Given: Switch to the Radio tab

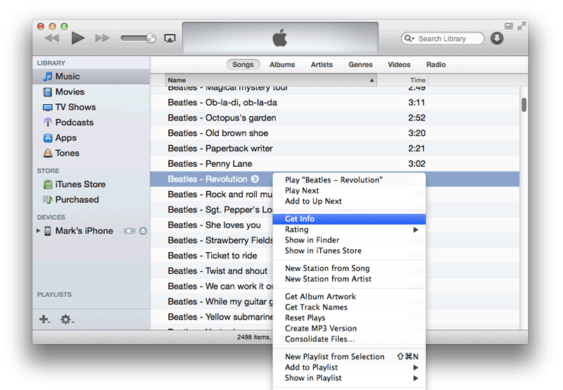Looking at the screenshot, I should click(x=436, y=65).
